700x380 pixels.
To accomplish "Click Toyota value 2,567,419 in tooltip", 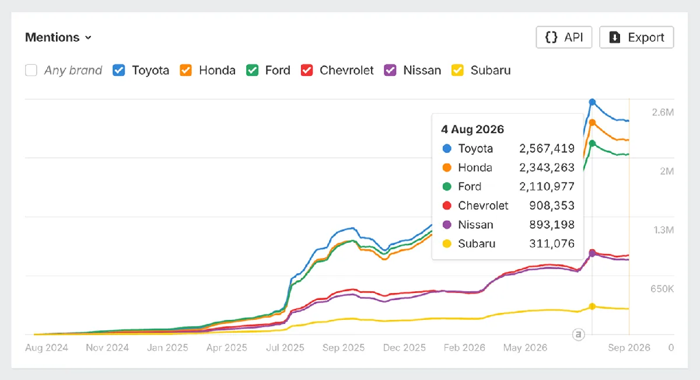I will click(547, 149).
